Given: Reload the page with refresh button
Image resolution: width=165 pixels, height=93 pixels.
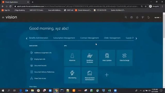Looking at the screenshot, I should [x=10, y=6].
